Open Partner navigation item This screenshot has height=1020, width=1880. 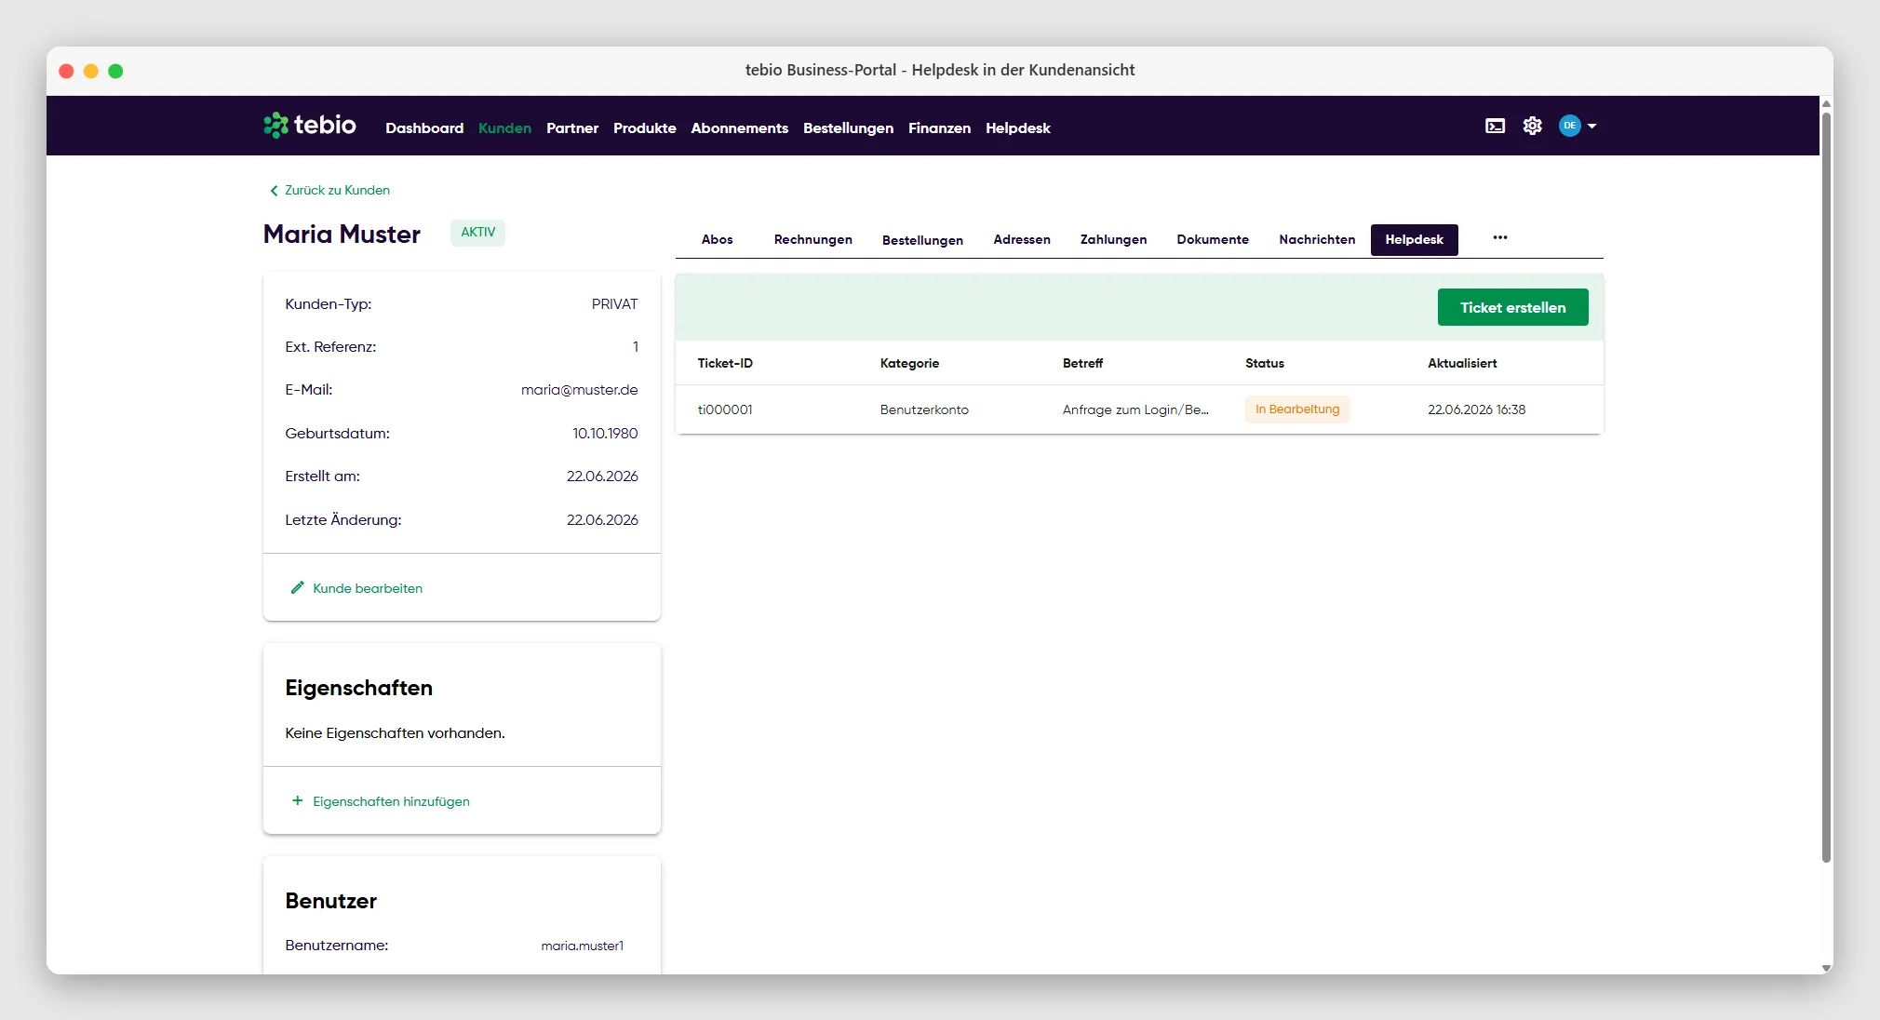click(x=572, y=127)
